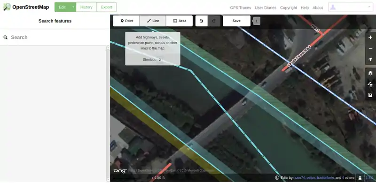Select the Point drawing tool
376x183 pixels.
126,21
